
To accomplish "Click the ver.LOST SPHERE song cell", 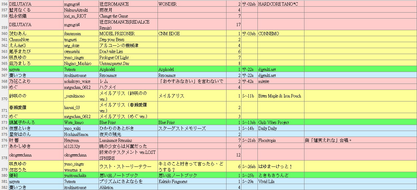I will (128, 155).
